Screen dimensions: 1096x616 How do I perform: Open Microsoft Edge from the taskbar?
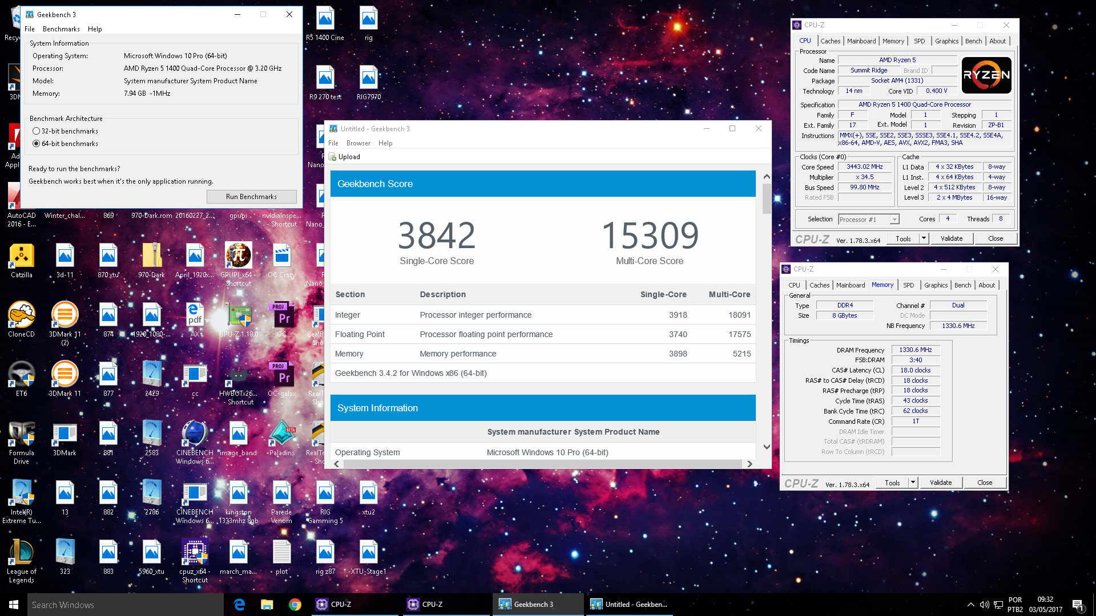(239, 605)
